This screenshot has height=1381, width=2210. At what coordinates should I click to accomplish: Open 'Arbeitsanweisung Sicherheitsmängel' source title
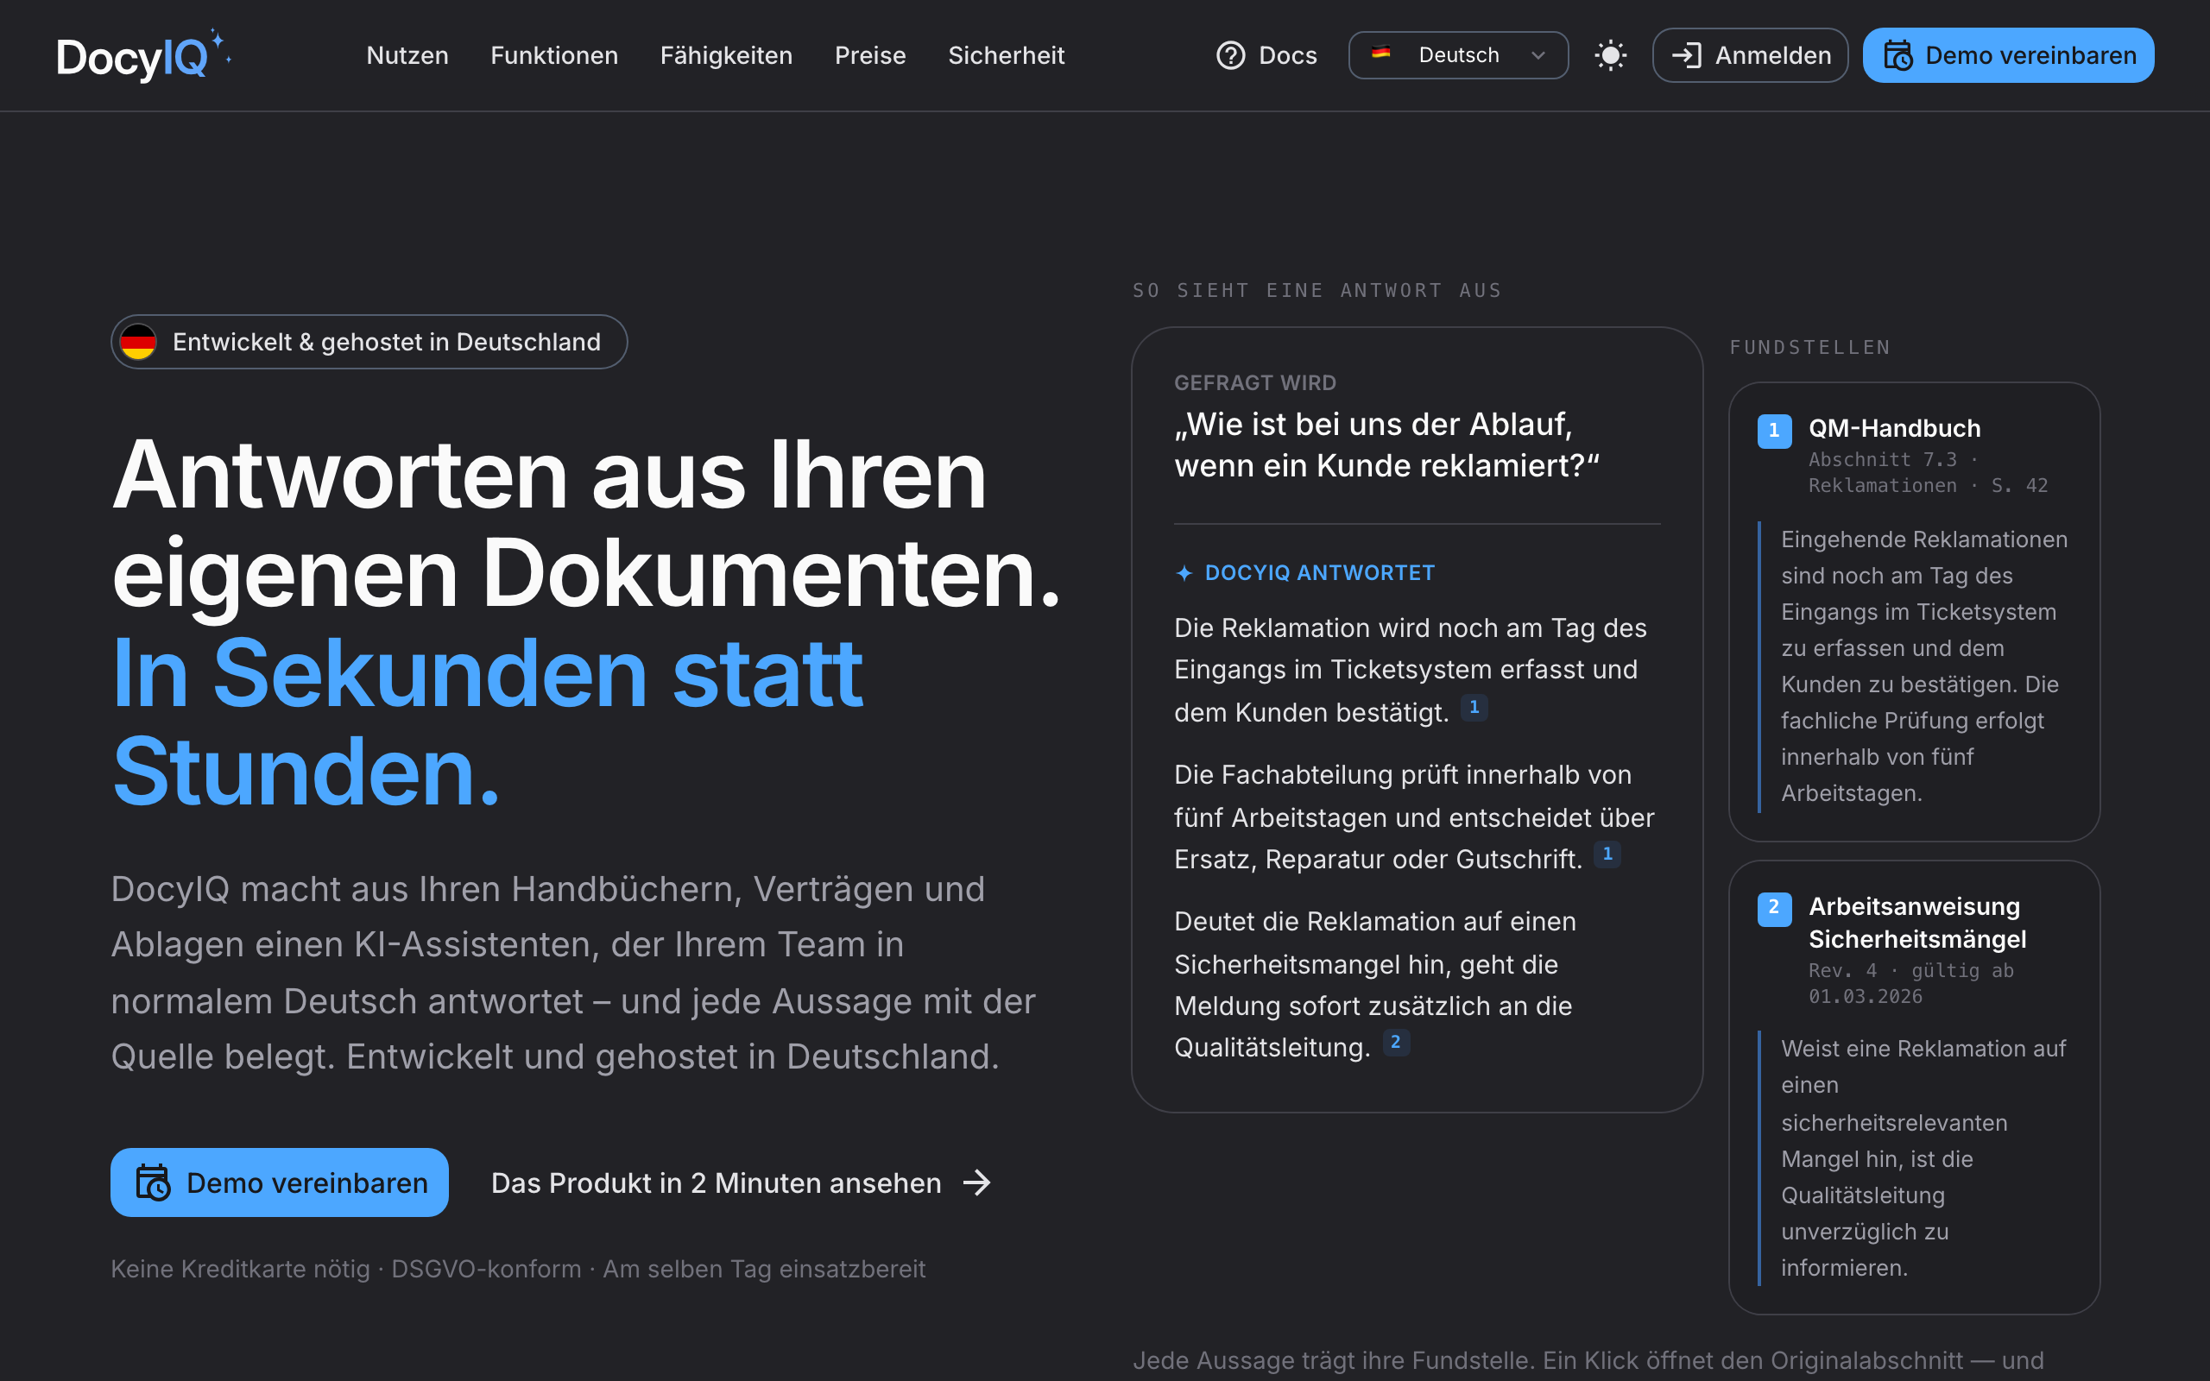tap(1916, 923)
